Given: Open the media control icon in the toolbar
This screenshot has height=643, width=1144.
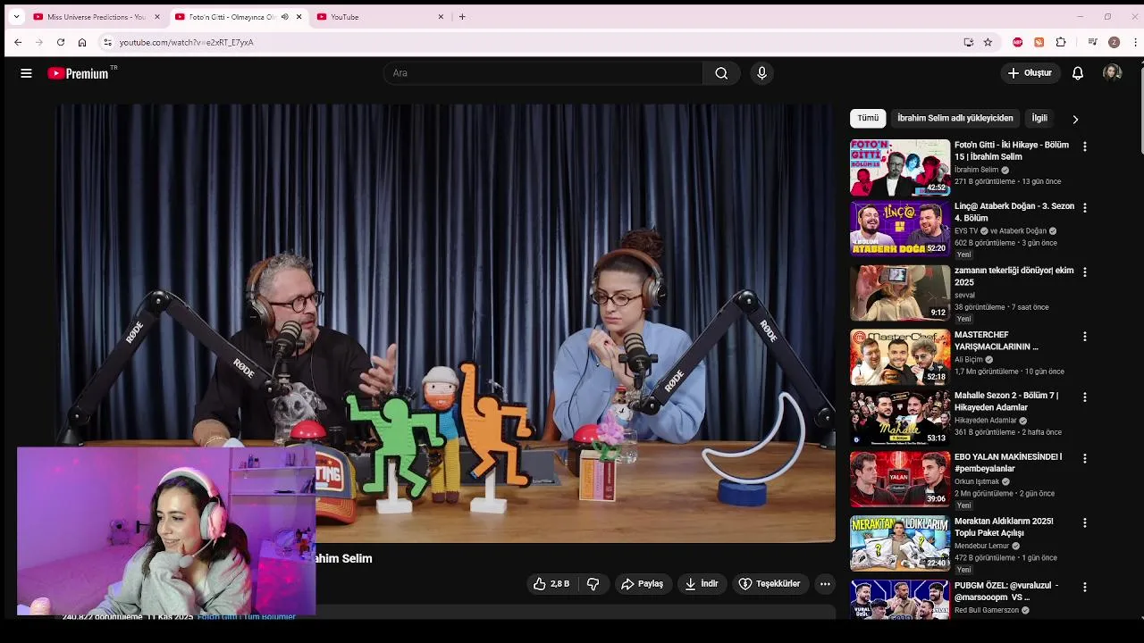Looking at the screenshot, I should pyautogui.click(x=1092, y=42).
